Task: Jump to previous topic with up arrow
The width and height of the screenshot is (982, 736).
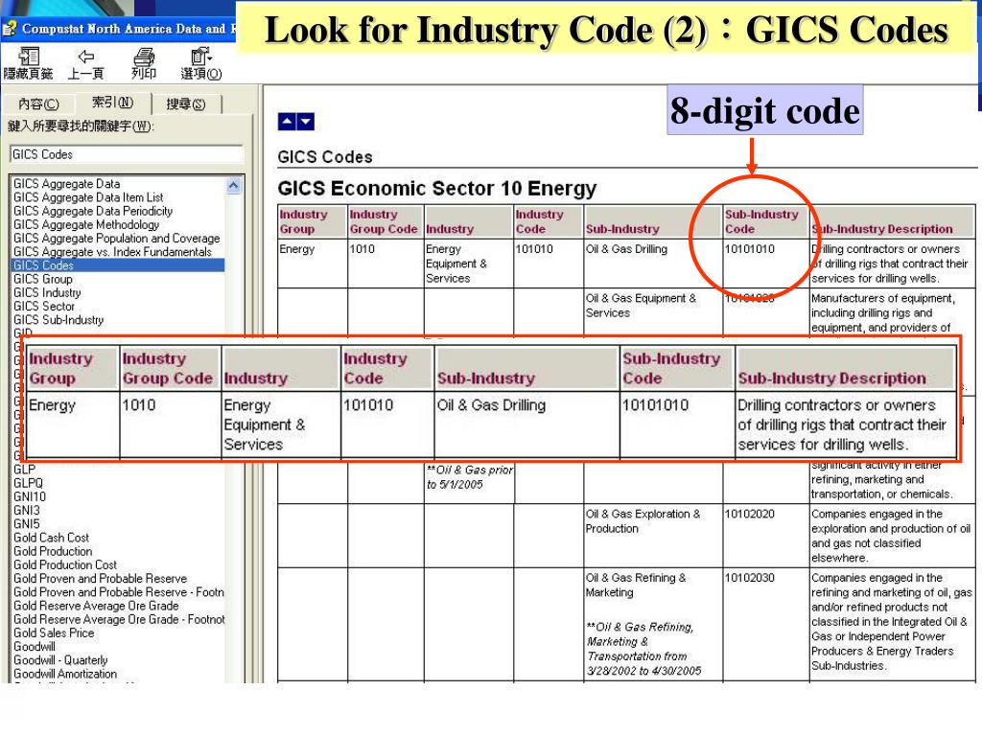Action: tap(287, 122)
